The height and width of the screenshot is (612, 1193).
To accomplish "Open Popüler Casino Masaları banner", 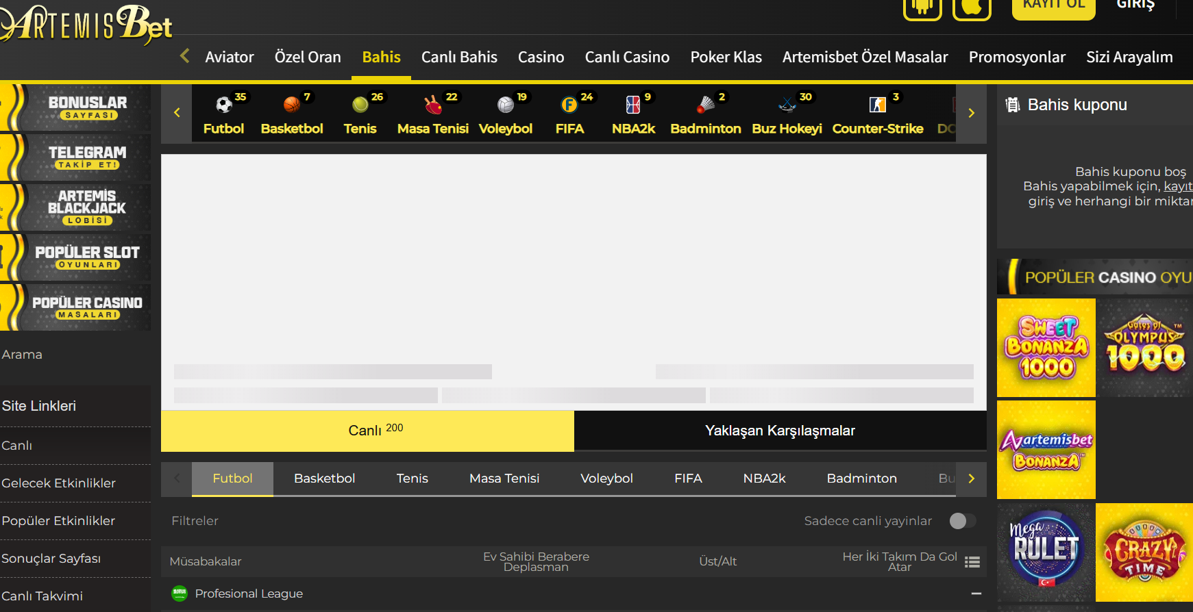I will pos(75,307).
